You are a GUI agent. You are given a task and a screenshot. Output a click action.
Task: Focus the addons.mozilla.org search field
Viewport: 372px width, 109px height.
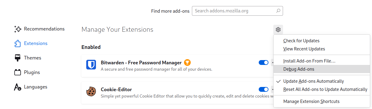(x=237, y=11)
